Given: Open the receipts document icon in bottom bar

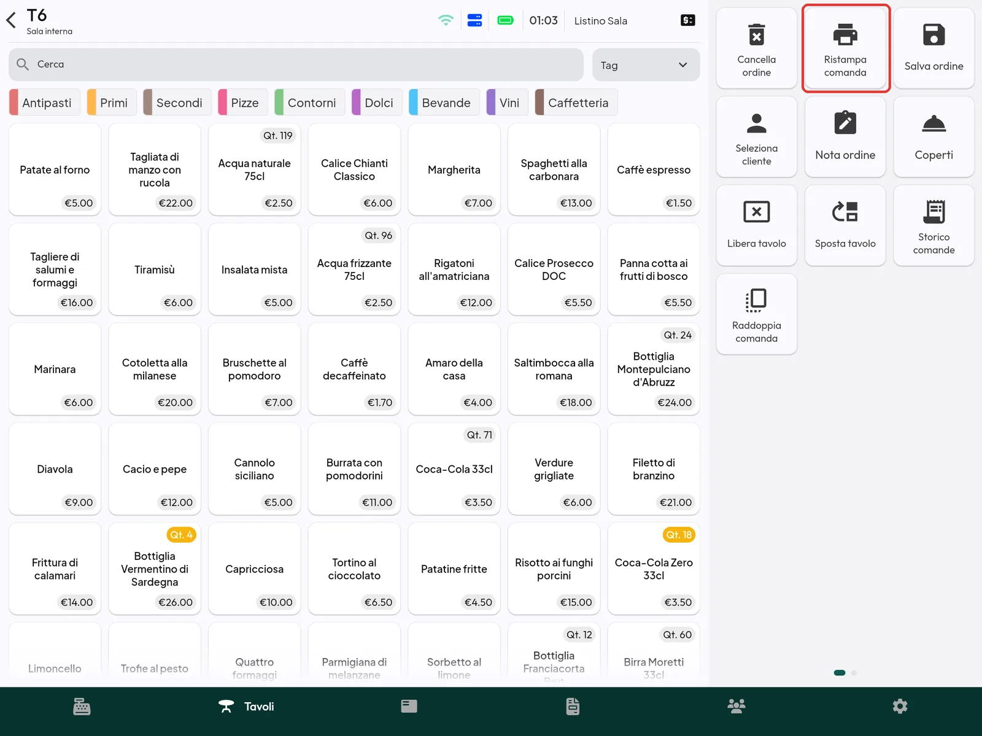Looking at the screenshot, I should tap(573, 707).
